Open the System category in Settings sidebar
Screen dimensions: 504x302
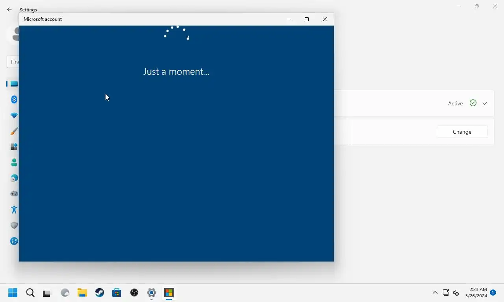click(14, 84)
